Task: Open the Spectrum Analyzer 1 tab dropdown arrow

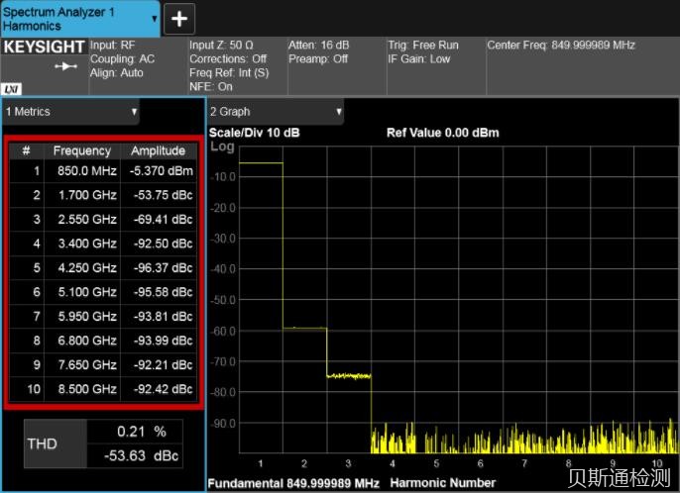Action: [x=154, y=18]
